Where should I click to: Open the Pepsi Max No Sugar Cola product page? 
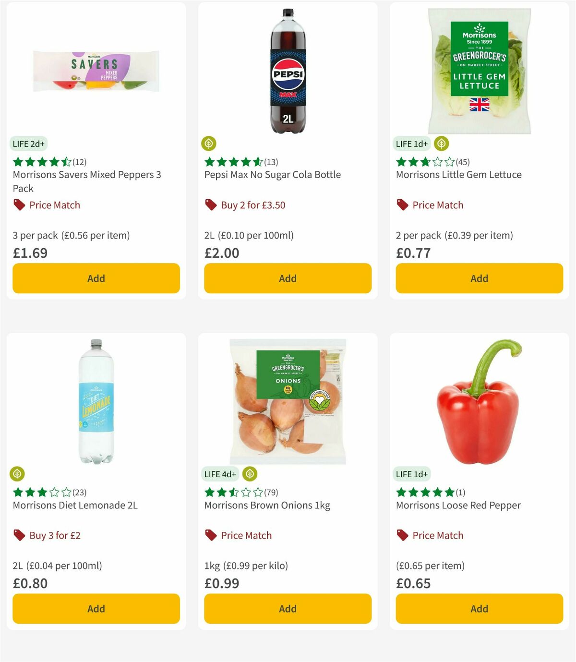[x=272, y=175]
